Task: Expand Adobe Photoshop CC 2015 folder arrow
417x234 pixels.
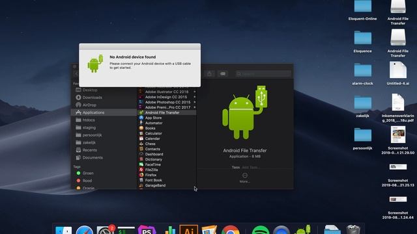Action: click(x=194, y=102)
